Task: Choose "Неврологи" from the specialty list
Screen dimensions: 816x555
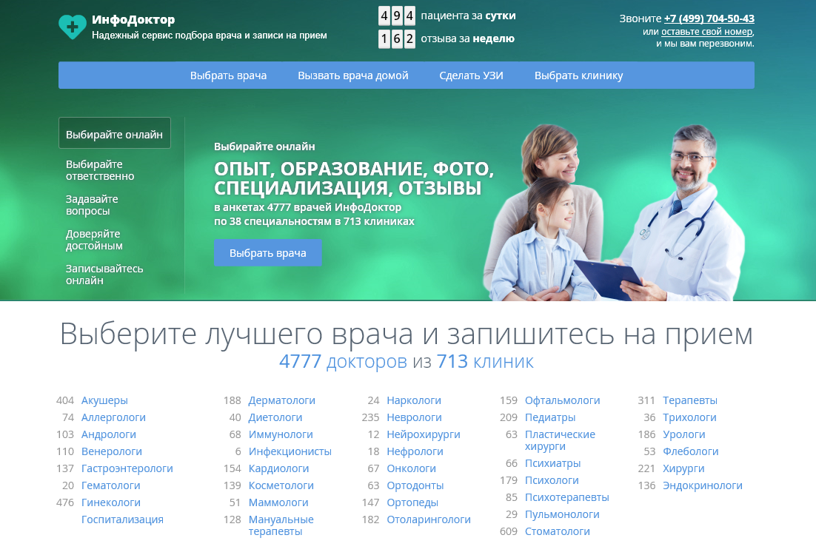Action: pyautogui.click(x=414, y=417)
